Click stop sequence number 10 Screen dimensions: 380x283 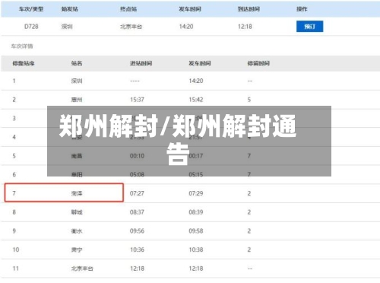click(x=16, y=250)
